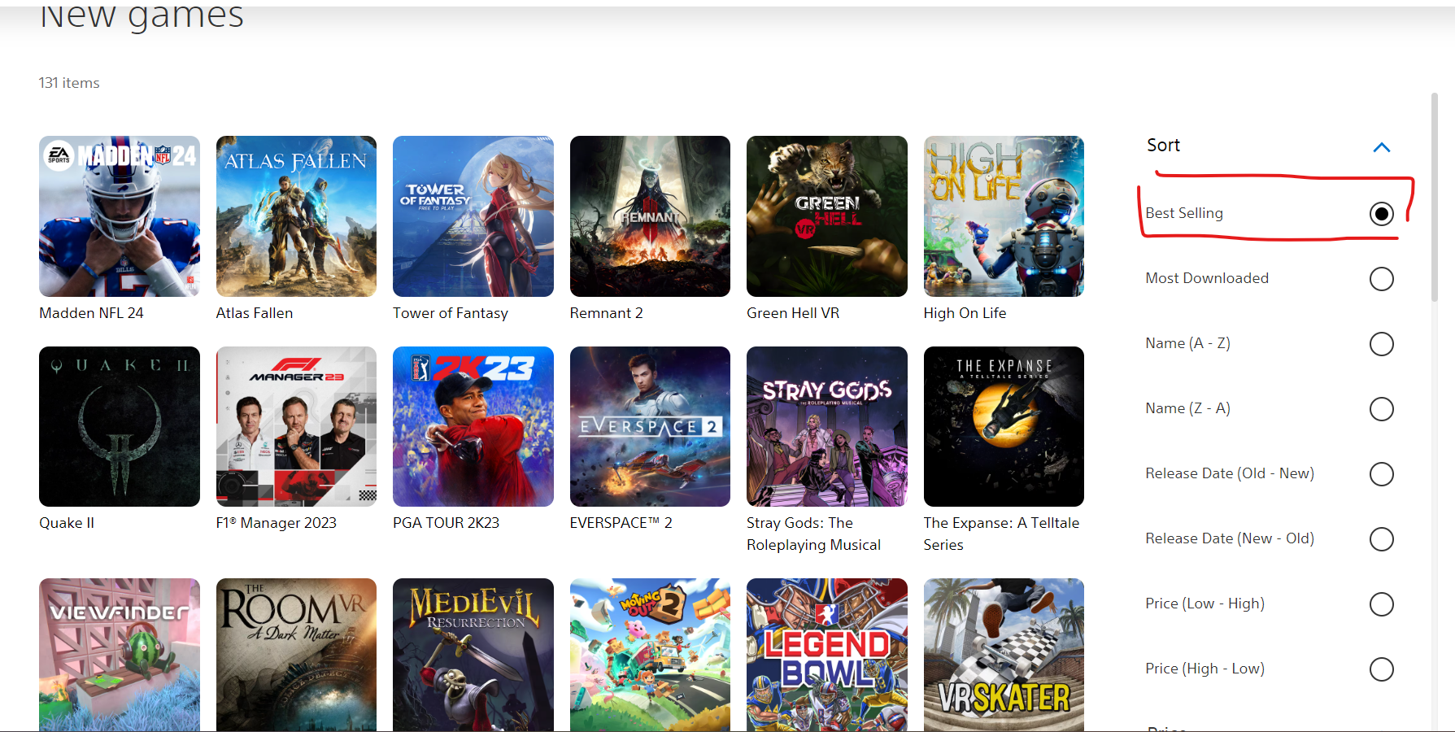This screenshot has height=732, width=1455.
Task: Sort by Name (A - Z)
Action: point(1381,344)
